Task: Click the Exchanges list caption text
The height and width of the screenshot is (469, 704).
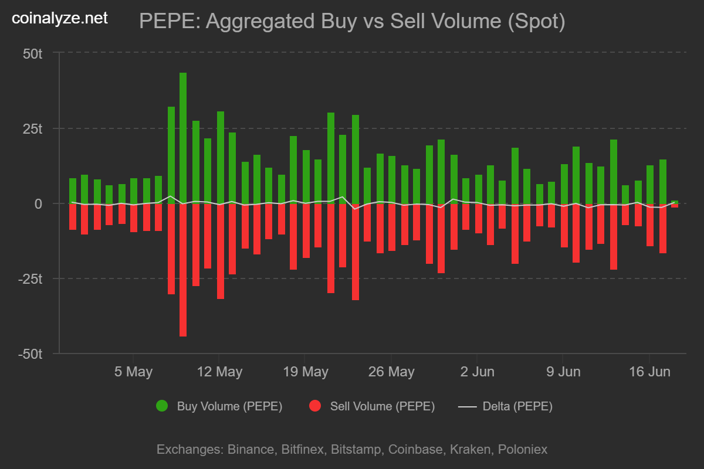Action: coord(352,450)
